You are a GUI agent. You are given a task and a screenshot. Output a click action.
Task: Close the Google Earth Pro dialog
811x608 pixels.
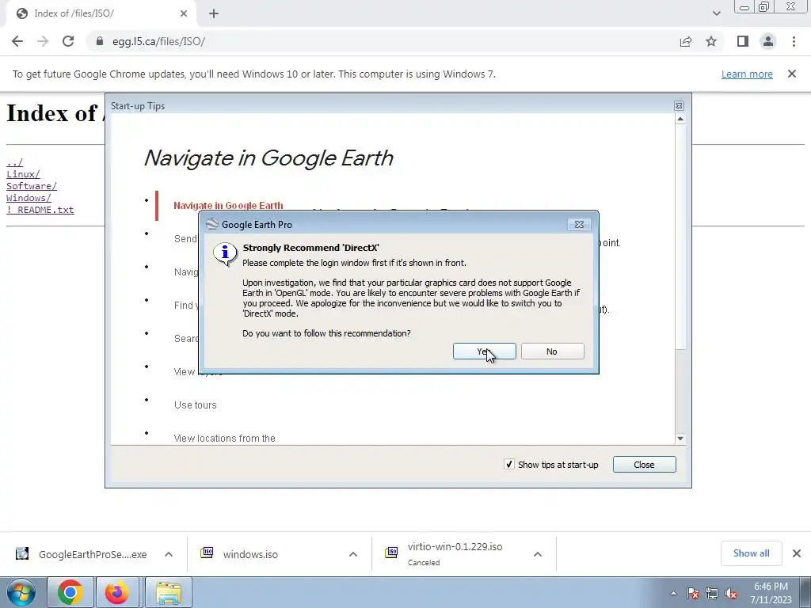coord(579,224)
